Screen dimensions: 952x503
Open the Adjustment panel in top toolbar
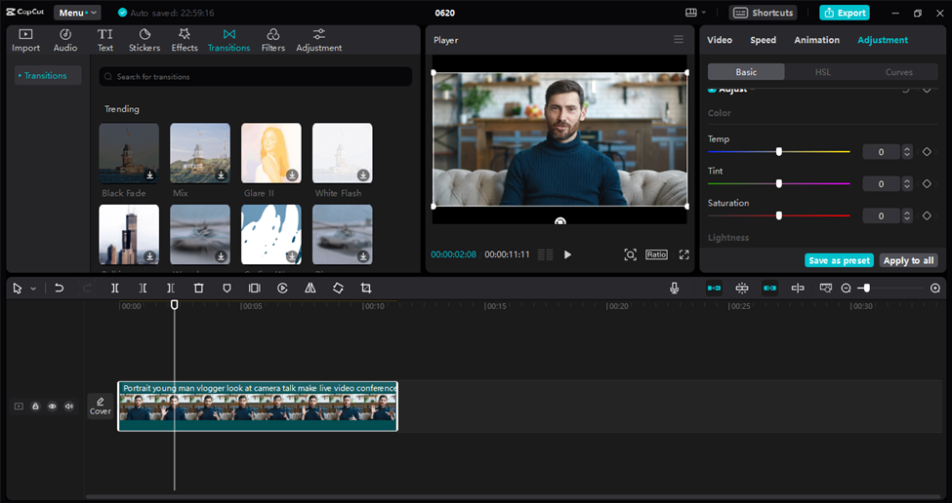coord(318,40)
